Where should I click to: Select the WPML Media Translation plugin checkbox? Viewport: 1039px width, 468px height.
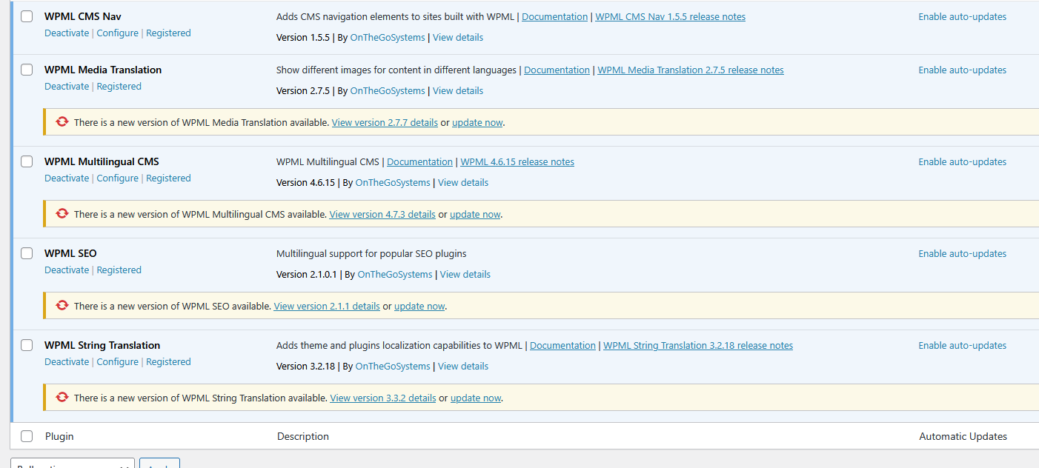(x=27, y=70)
